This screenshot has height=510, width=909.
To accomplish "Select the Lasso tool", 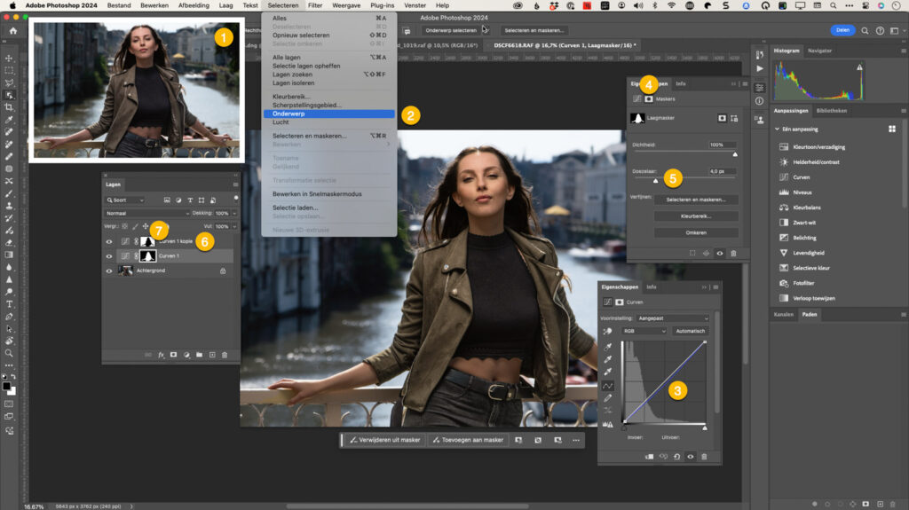I will pyautogui.click(x=9, y=82).
